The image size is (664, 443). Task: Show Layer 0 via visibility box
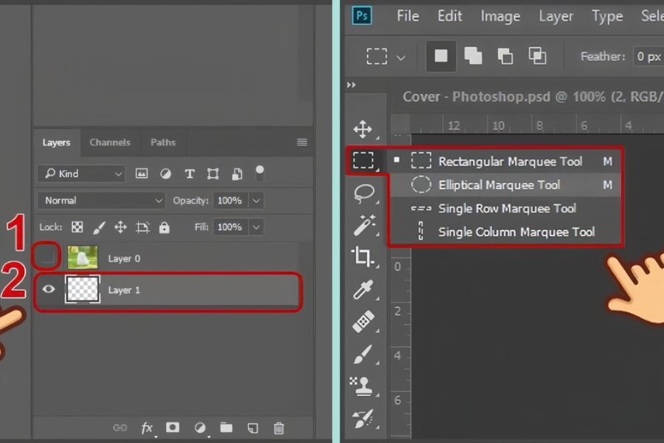point(48,257)
